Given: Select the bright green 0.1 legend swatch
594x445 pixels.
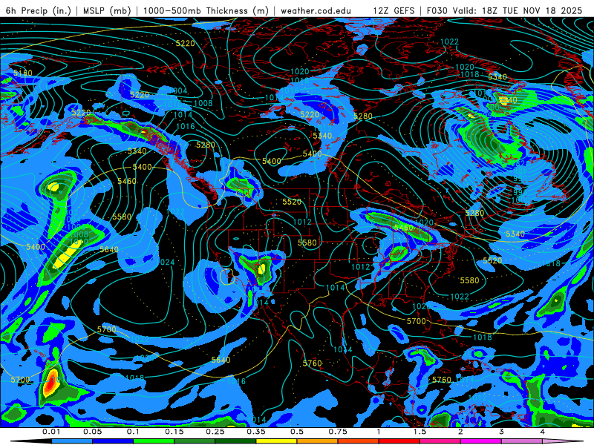Looking at the screenshot, I should pos(154,441).
